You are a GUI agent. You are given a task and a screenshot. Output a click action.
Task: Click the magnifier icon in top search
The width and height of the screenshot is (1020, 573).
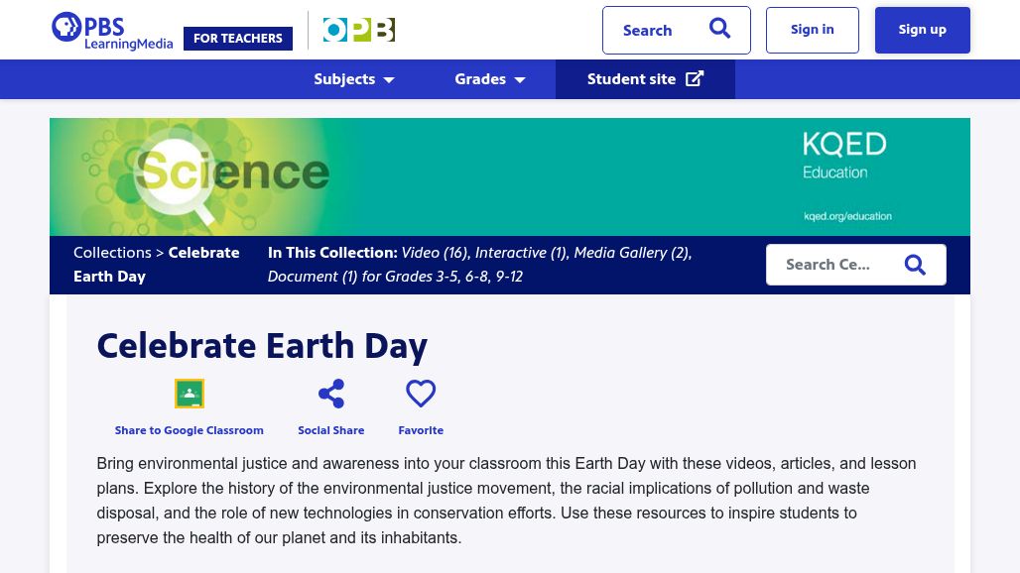(719, 30)
